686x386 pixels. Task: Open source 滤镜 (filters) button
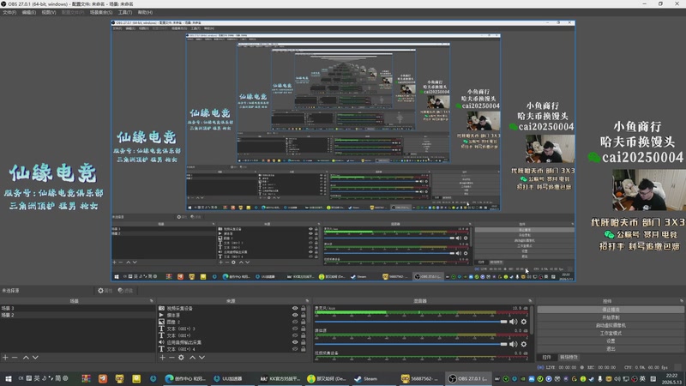(125, 290)
